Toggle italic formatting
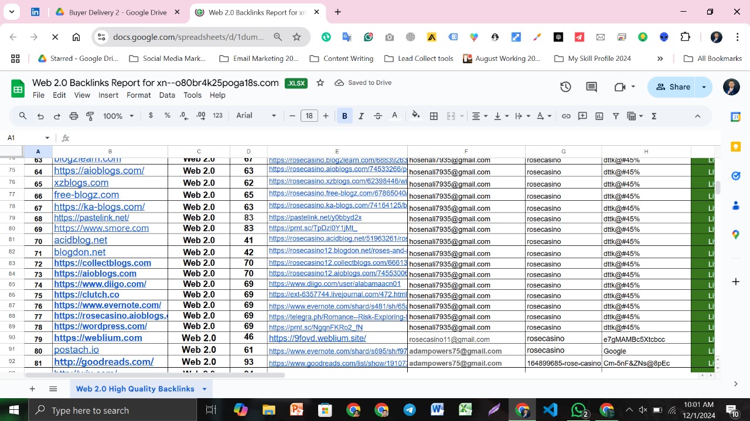This screenshot has height=421, width=750. click(x=361, y=116)
